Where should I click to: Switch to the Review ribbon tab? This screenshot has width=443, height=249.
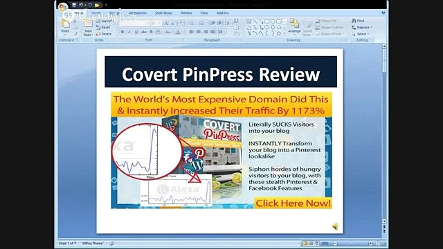tap(186, 13)
